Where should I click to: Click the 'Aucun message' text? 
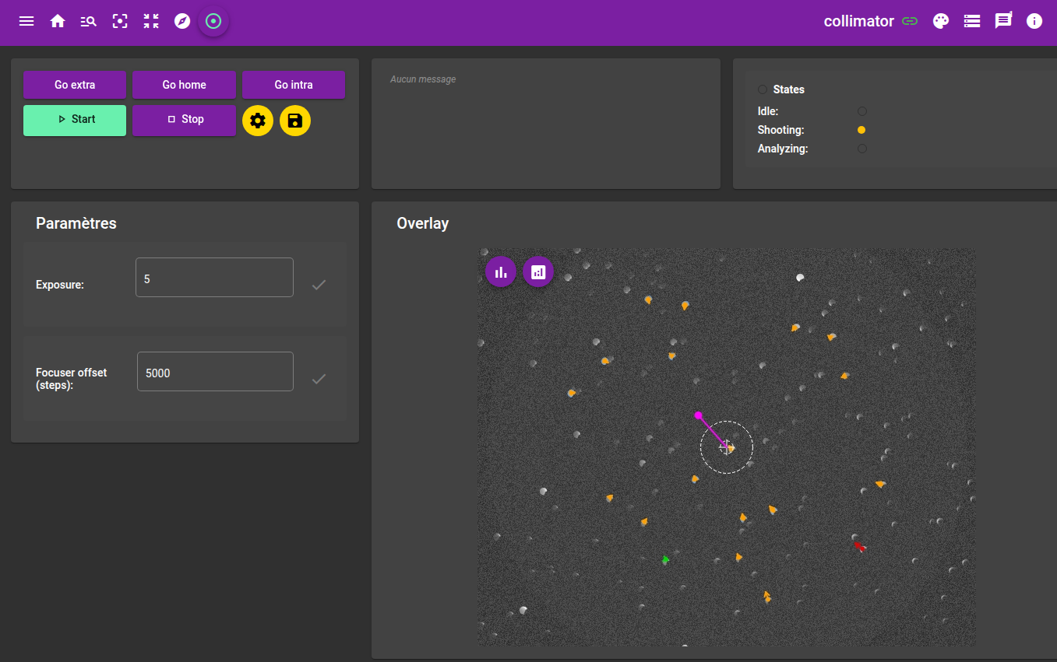[423, 79]
